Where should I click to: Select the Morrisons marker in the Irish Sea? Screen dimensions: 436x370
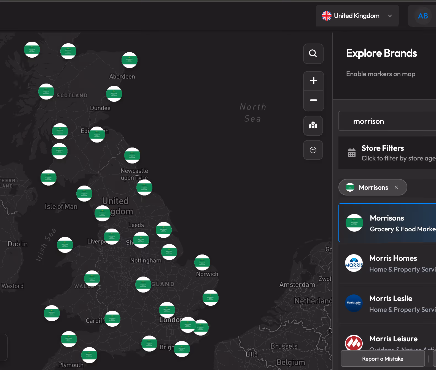click(x=65, y=245)
